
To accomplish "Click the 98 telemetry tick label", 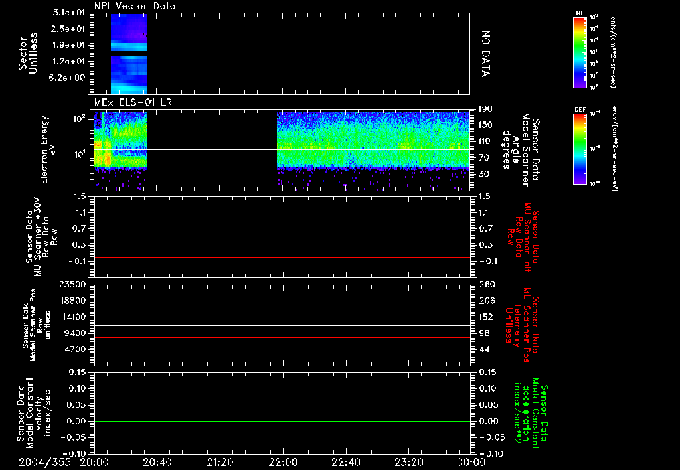I will [484, 333].
